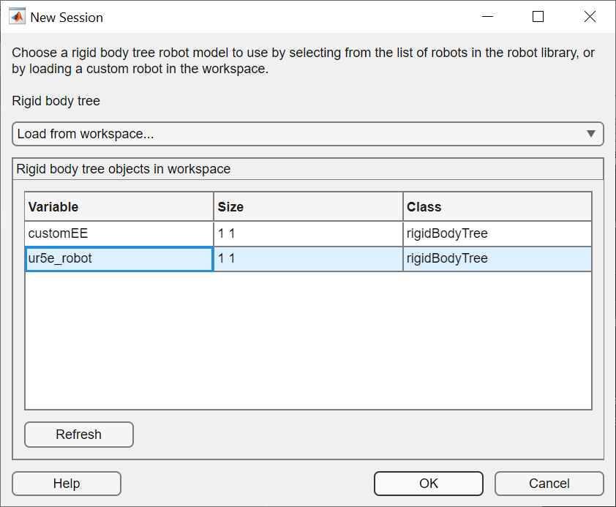Open Help for the New Session dialog
616x507 pixels.
click(67, 484)
